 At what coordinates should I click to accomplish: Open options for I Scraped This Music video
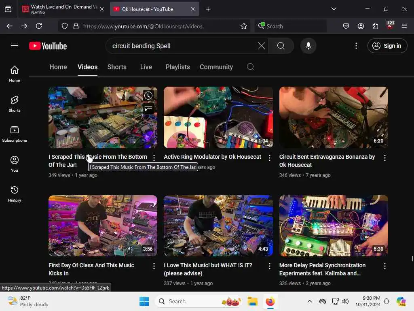(x=154, y=158)
